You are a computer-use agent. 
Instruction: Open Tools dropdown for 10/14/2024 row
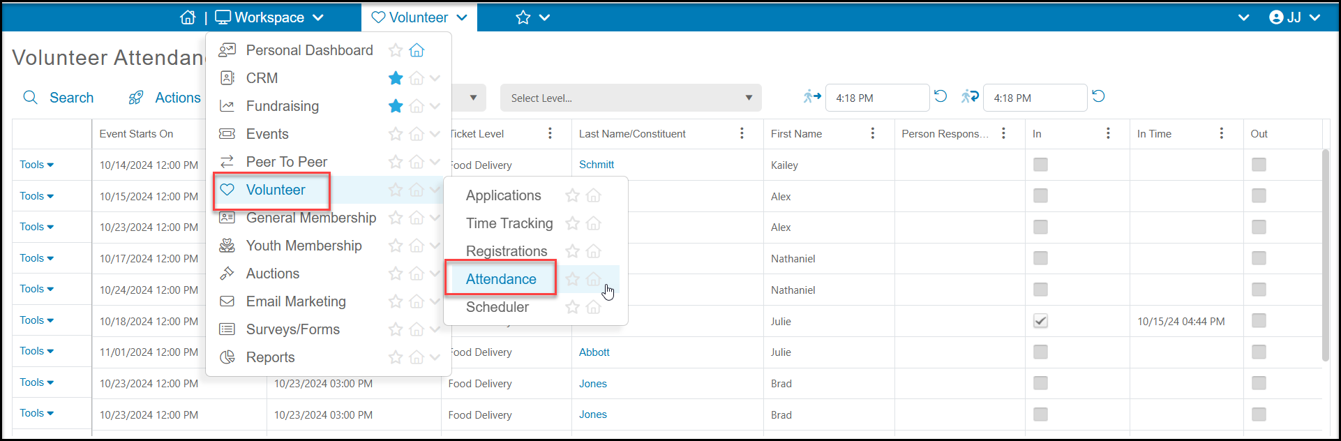coord(37,165)
